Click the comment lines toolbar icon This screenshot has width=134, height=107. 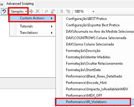click(68, 11)
